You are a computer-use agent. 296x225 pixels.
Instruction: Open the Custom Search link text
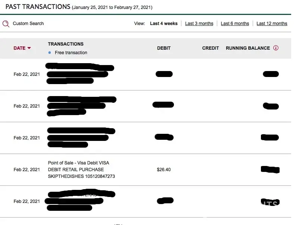(28, 24)
